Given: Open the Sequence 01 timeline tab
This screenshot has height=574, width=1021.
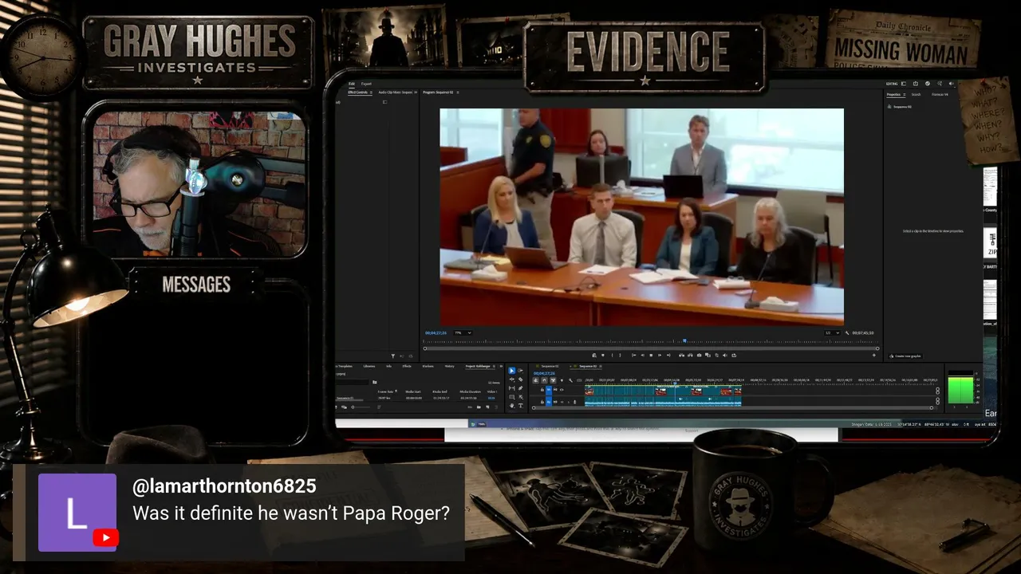Looking at the screenshot, I should (x=551, y=366).
